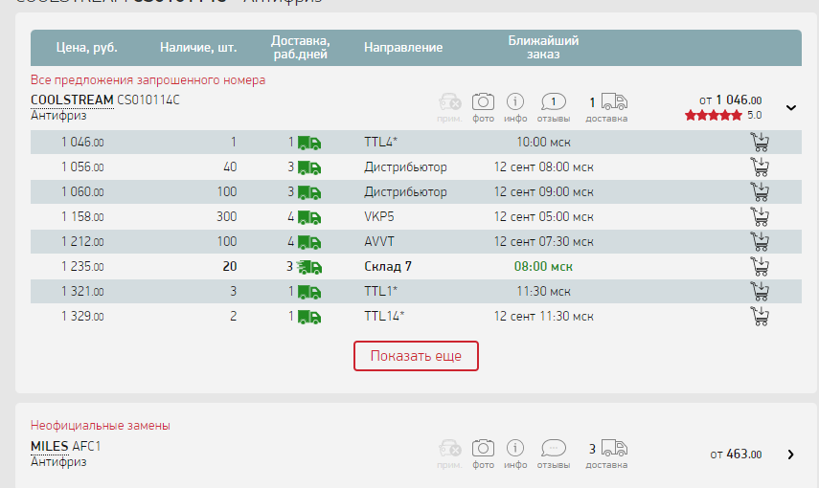
Task: Click the 12 сент 05:00 мск cell
Action: point(543,216)
